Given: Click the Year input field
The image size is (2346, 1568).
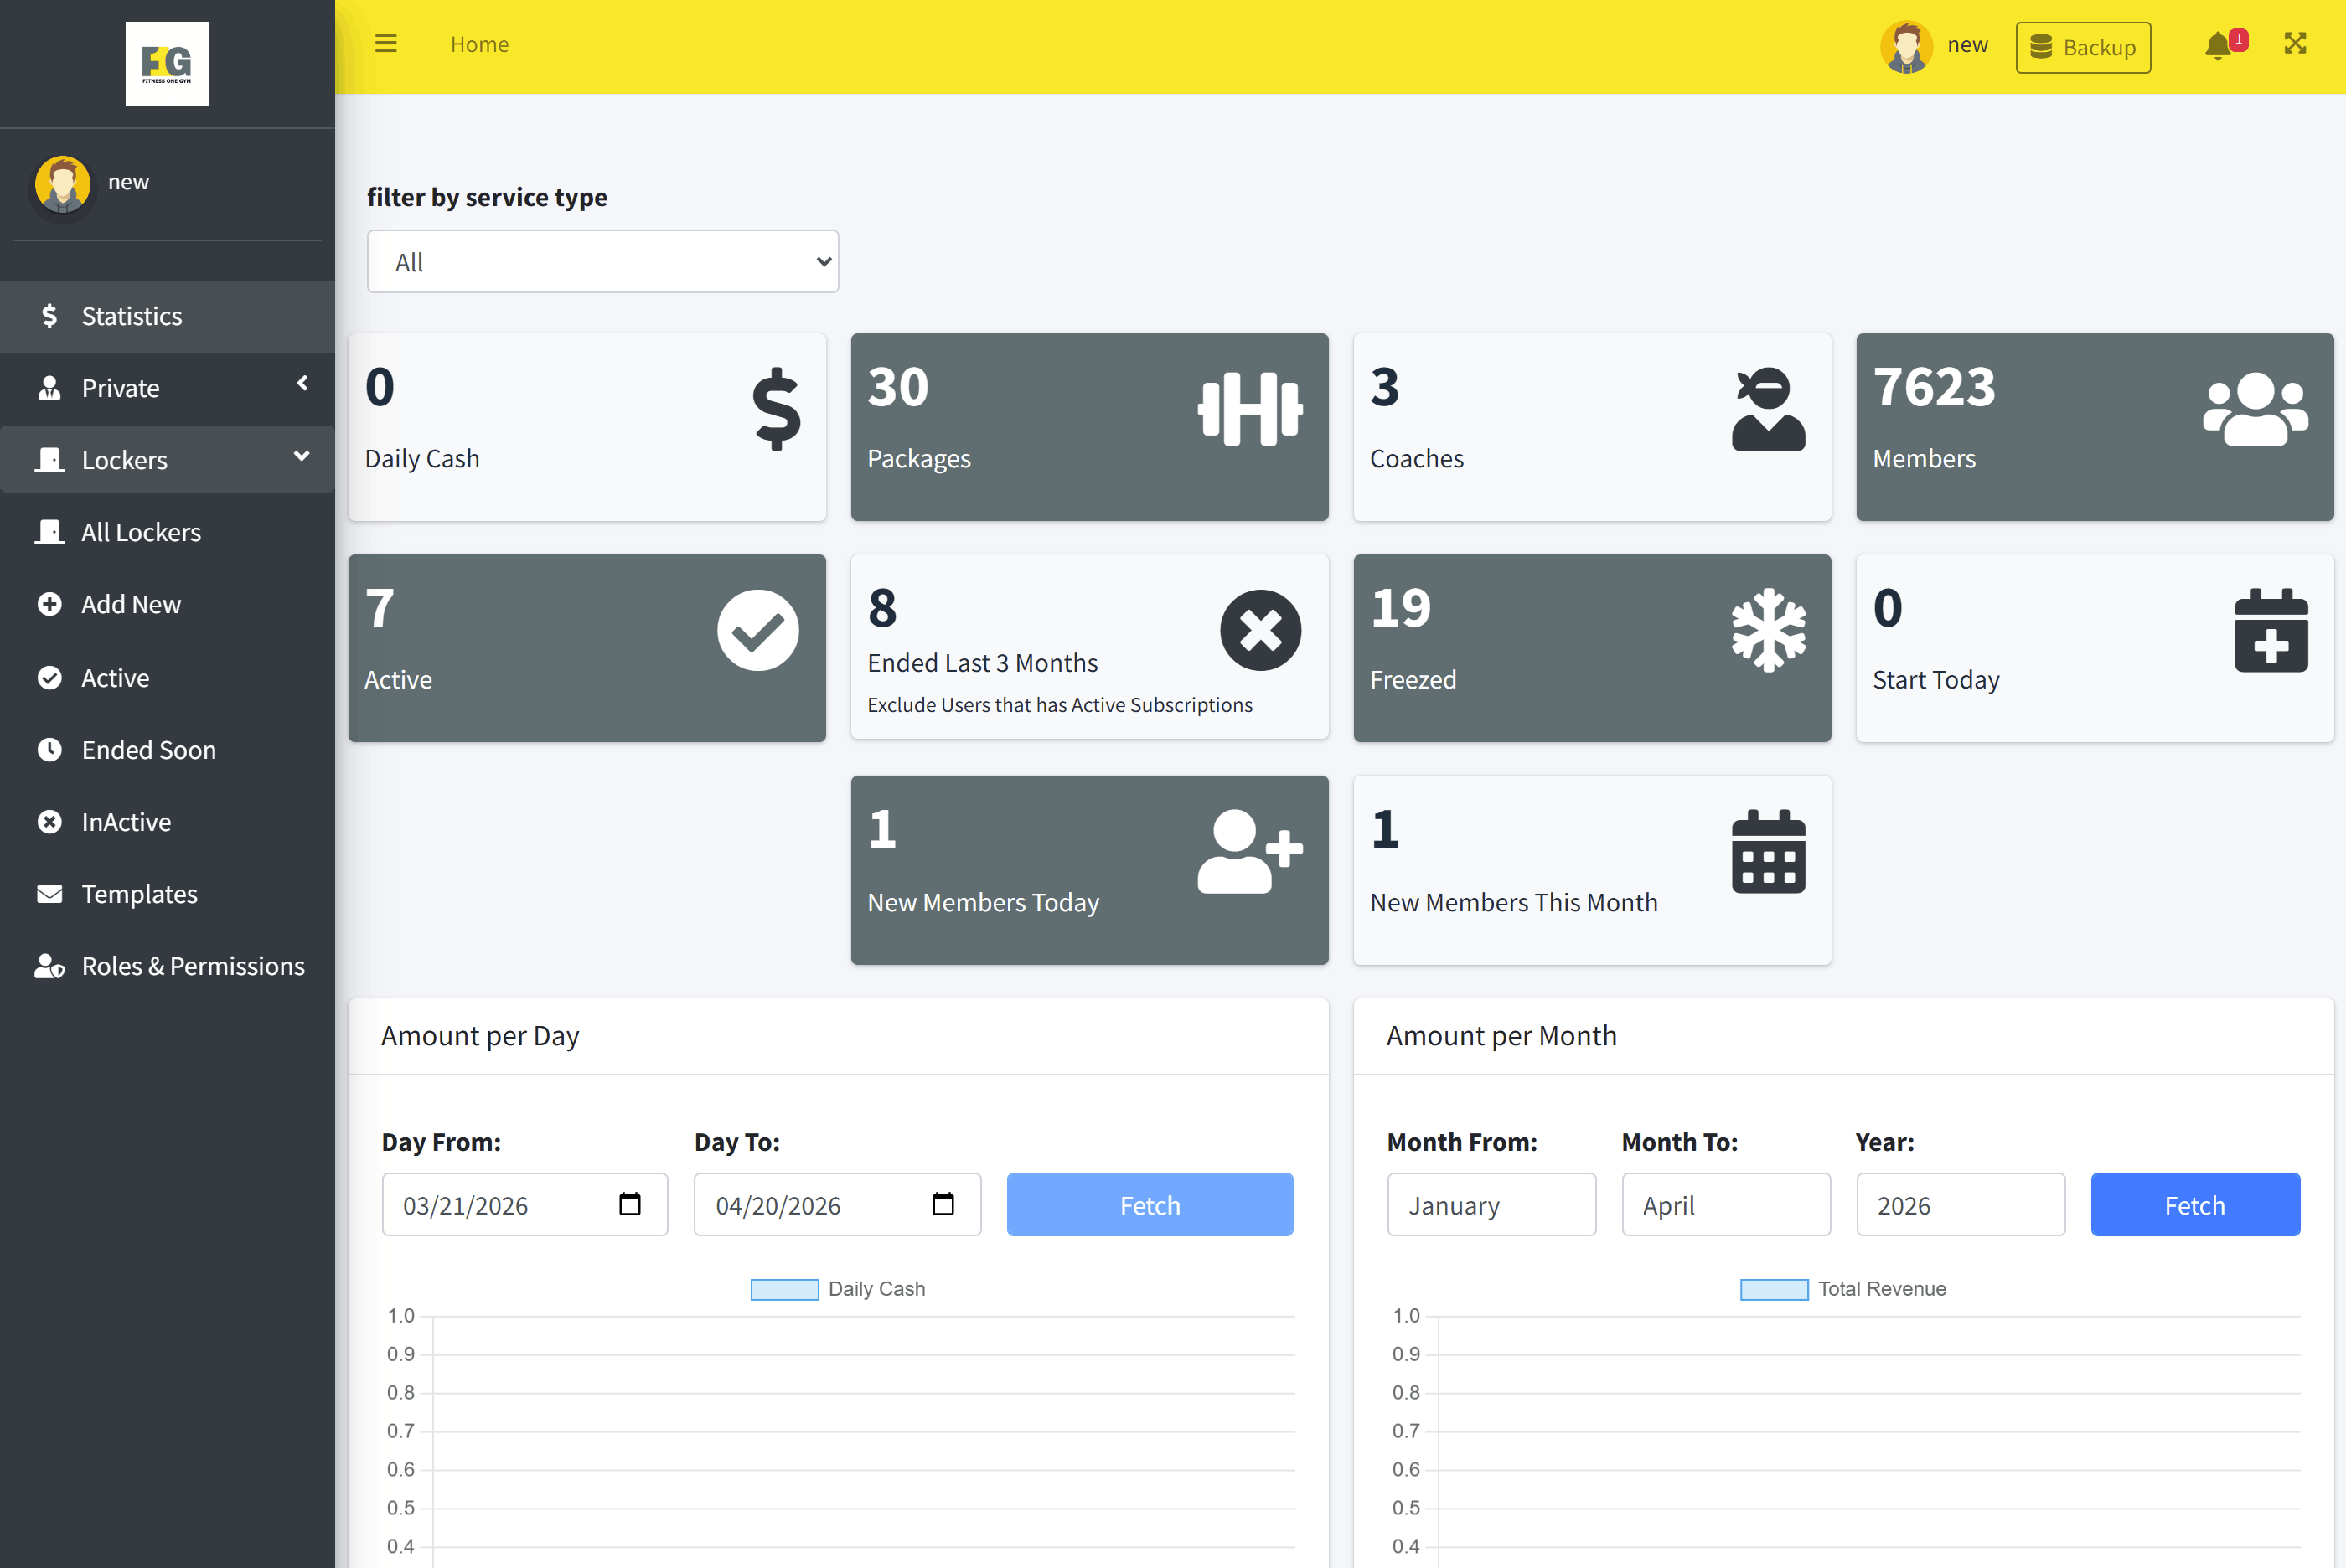Looking at the screenshot, I should click(x=1959, y=1205).
